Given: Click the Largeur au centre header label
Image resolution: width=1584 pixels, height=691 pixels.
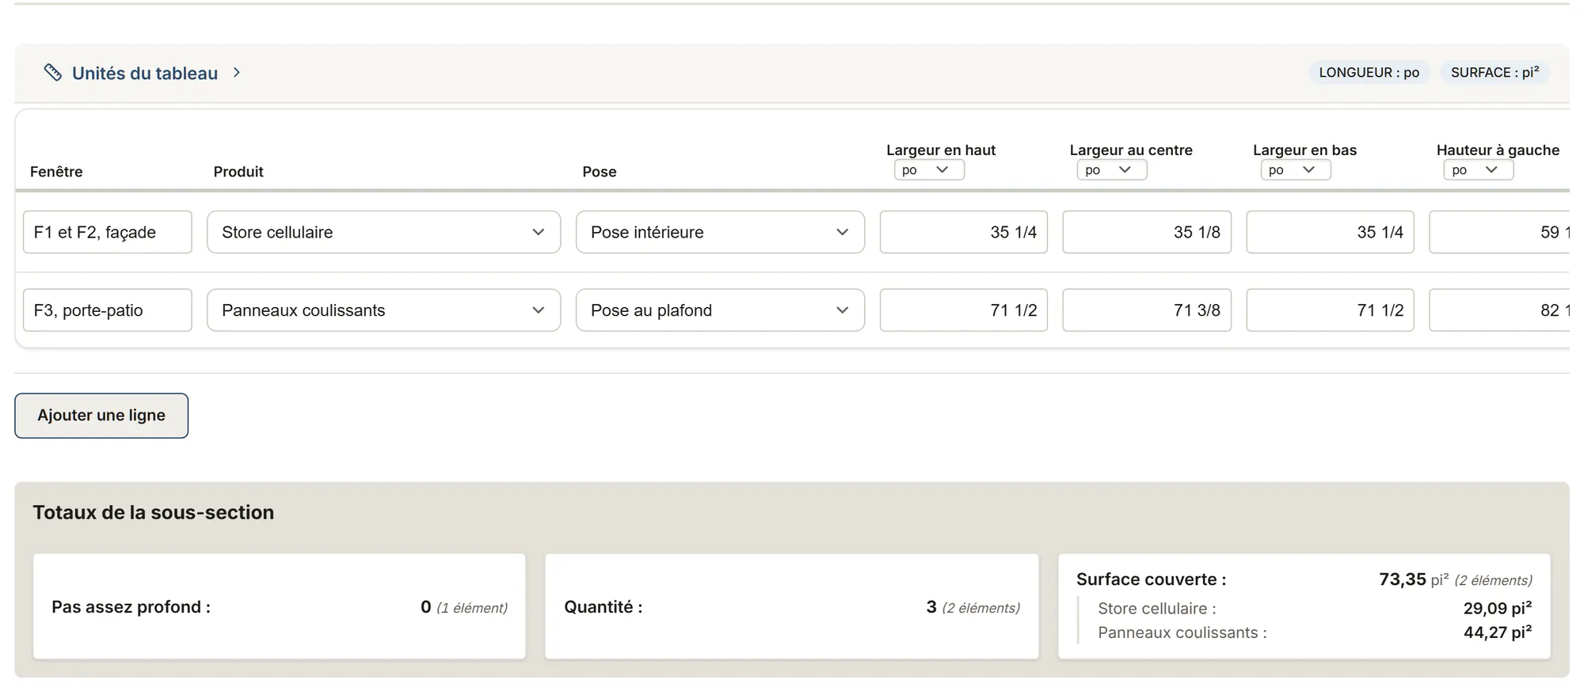Looking at the screenshot, I should 1131,150.
